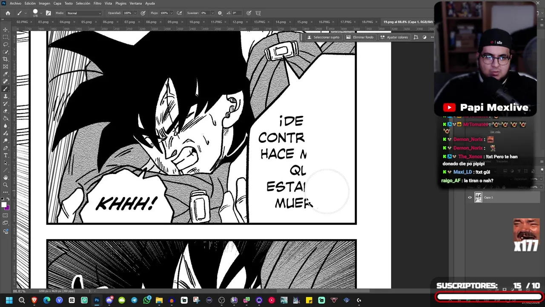Click the Eliminar fondo button
Screen dimensions: 545x307
point(360,37)
